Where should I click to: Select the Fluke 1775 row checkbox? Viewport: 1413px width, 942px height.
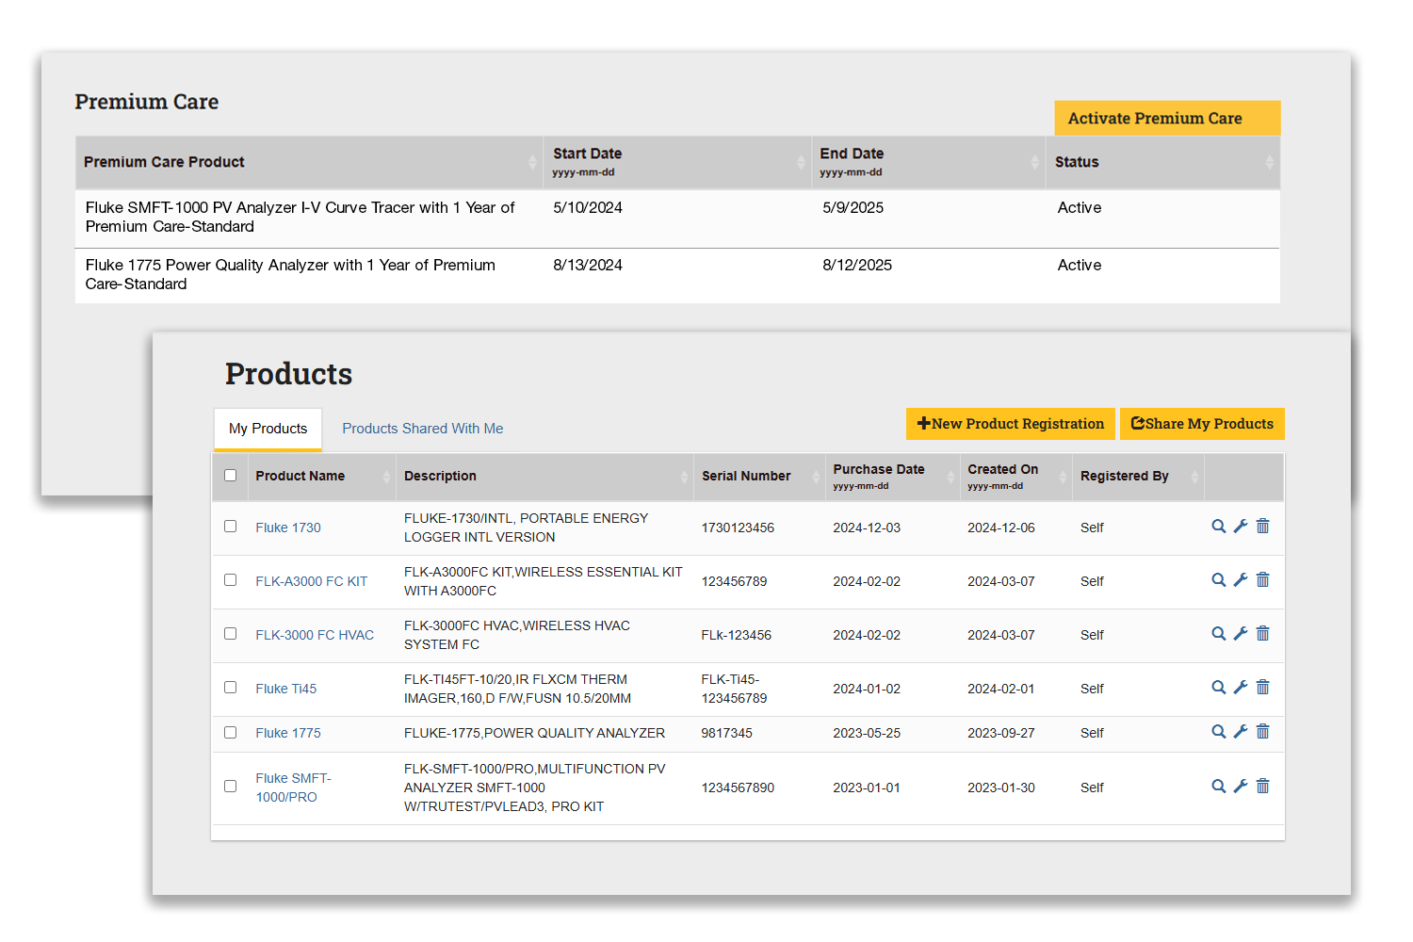click(230, 733)
